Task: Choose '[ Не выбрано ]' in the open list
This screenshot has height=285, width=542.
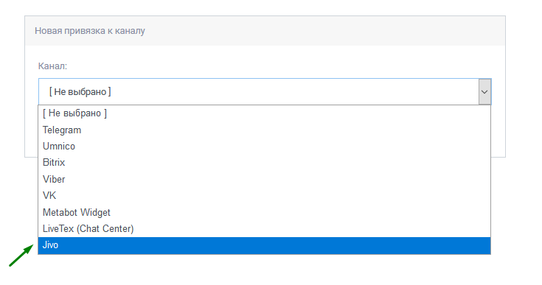Action: (264, 113)
